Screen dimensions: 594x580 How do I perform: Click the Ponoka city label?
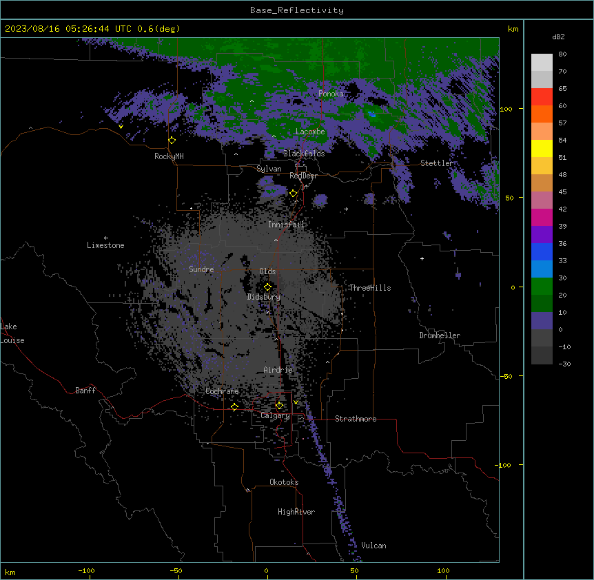click(331, 94)
